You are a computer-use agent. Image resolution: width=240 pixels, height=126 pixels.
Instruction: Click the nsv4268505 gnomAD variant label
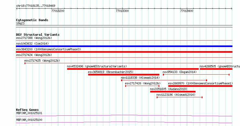220,66
